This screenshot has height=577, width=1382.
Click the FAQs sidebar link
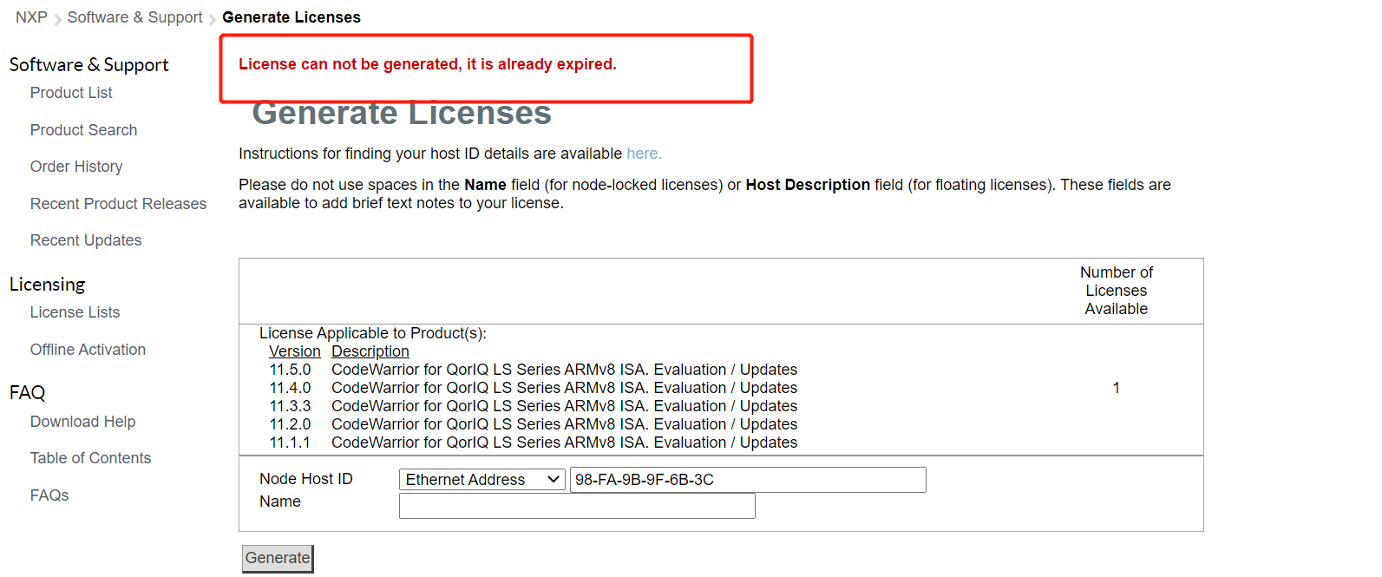tap(49, 495)
